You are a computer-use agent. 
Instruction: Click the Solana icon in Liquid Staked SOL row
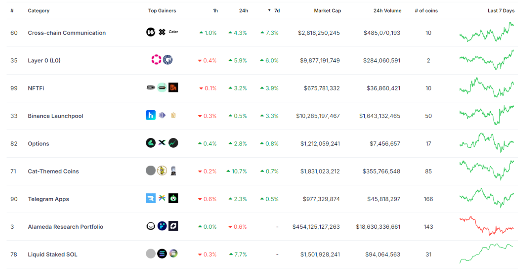click(162, 254)
